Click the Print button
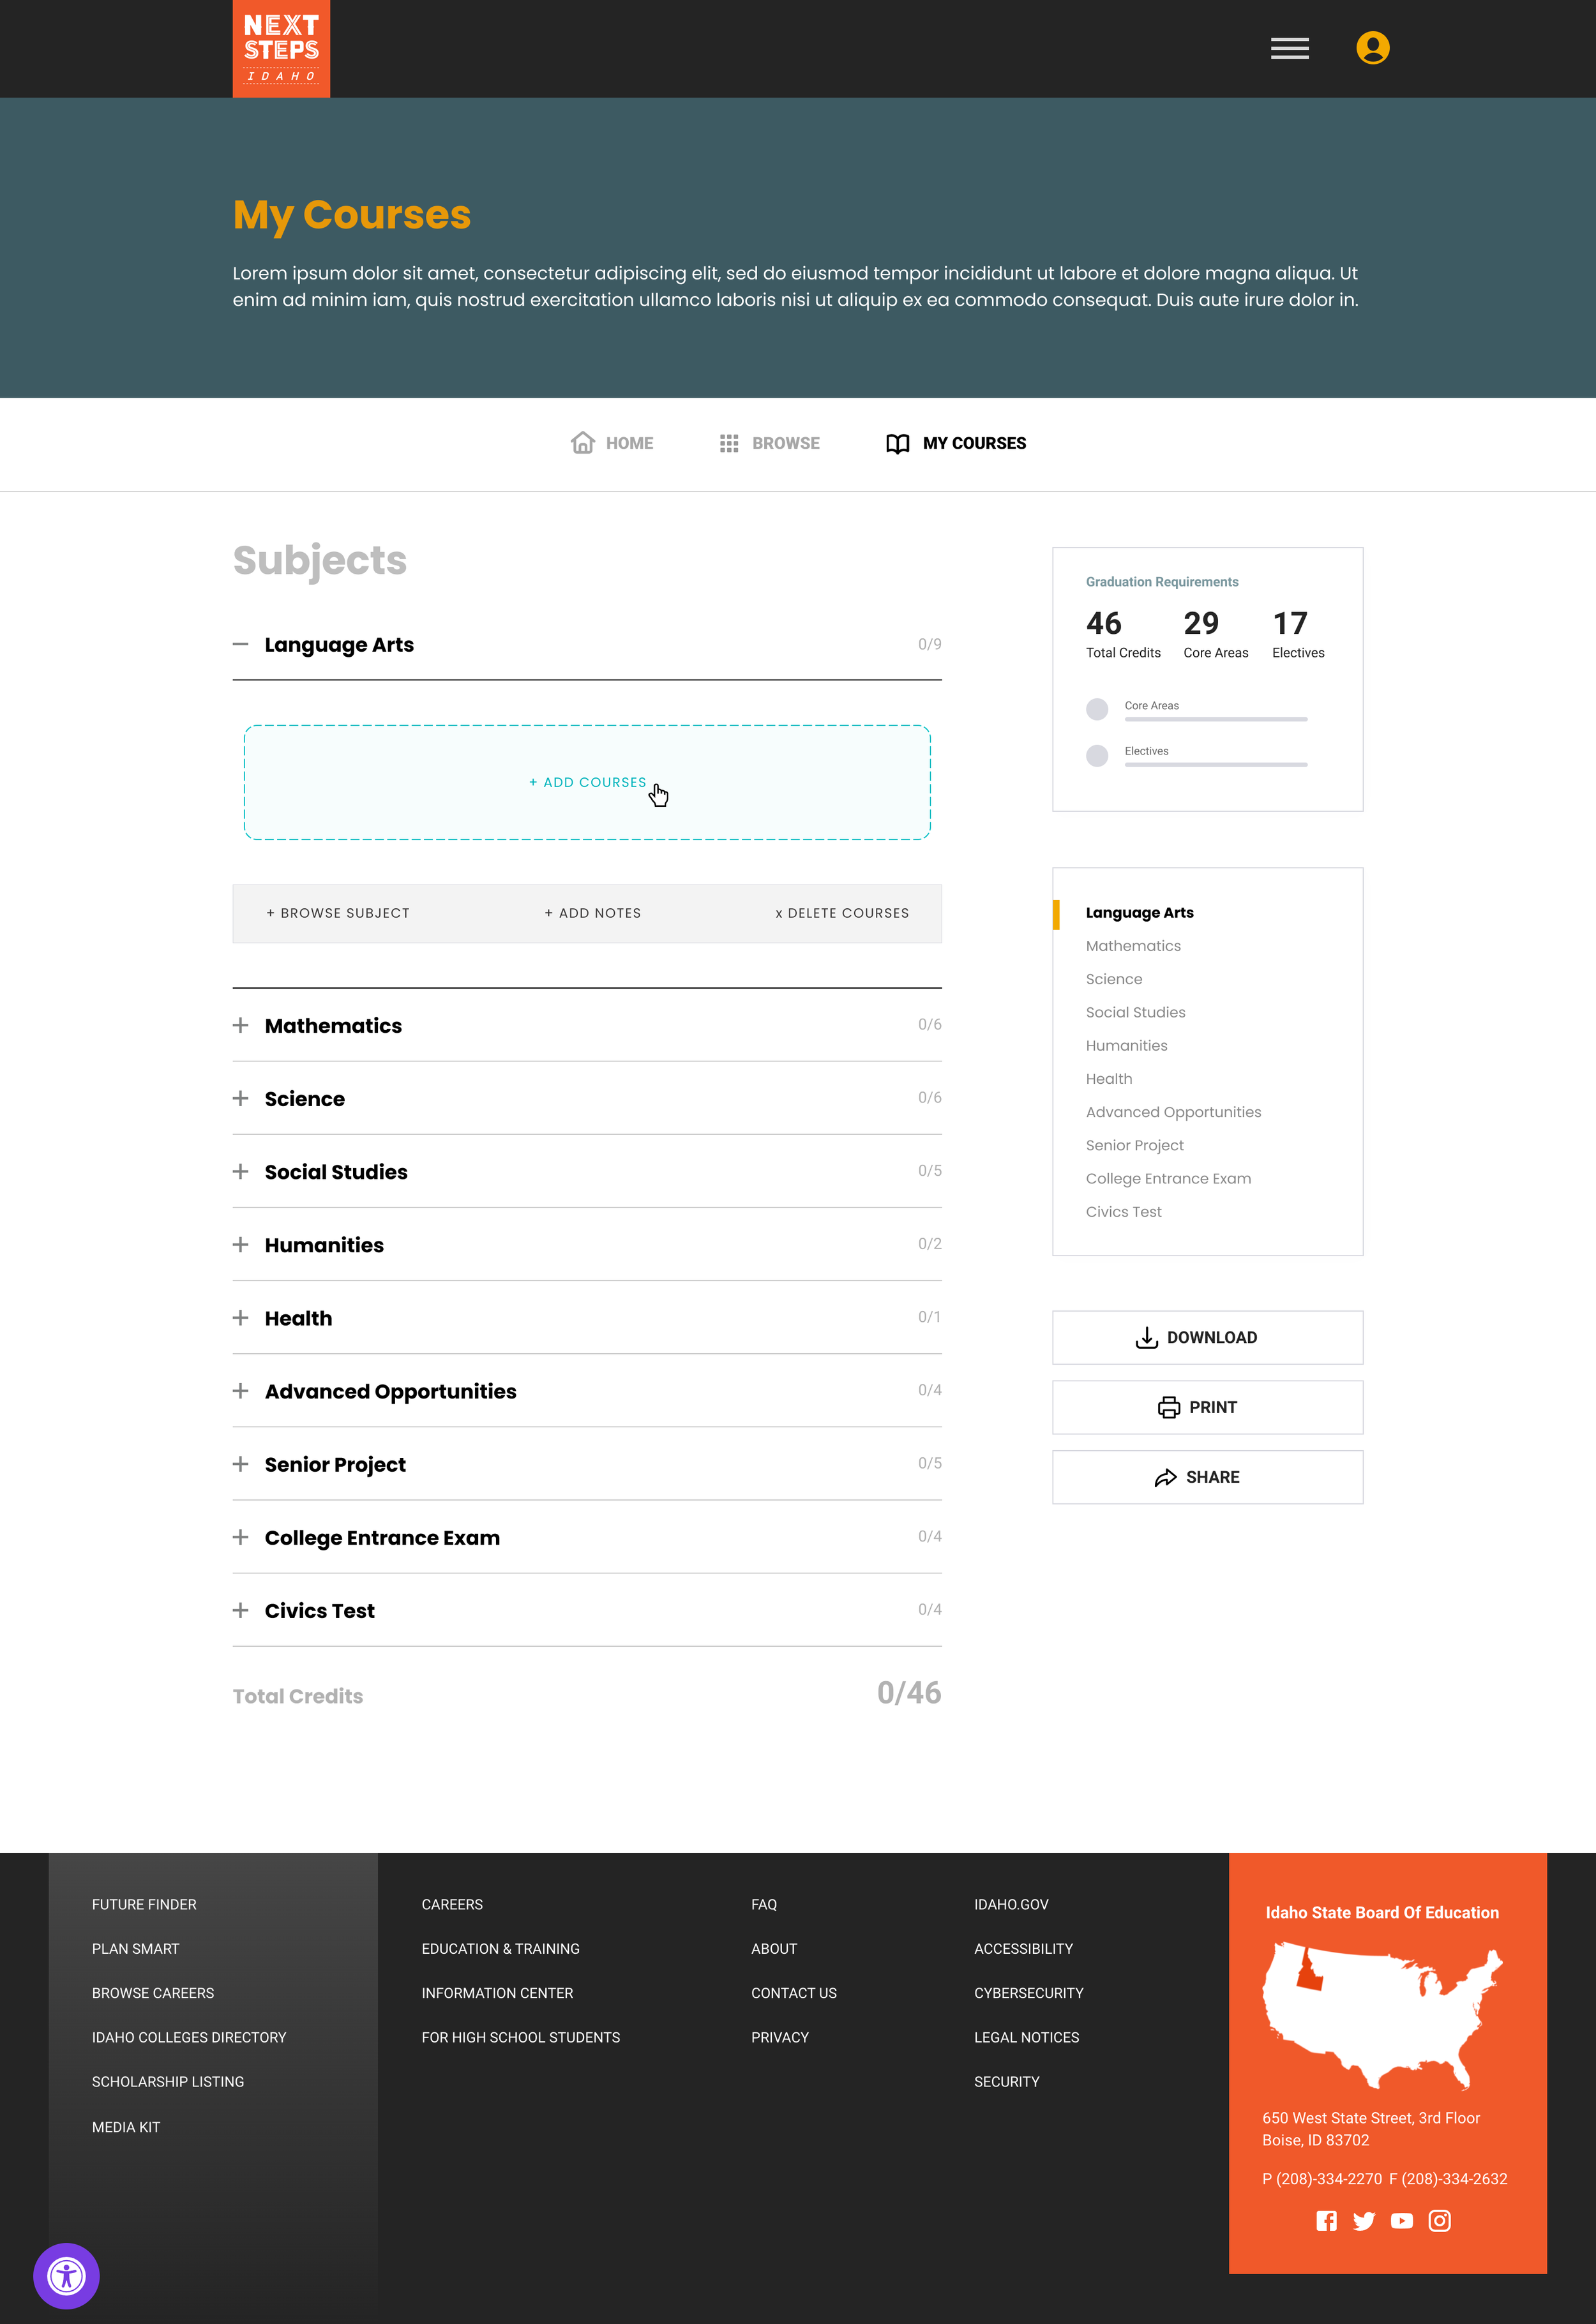Viewport: 1596px width, 2324px height. click(1207, 1407)
